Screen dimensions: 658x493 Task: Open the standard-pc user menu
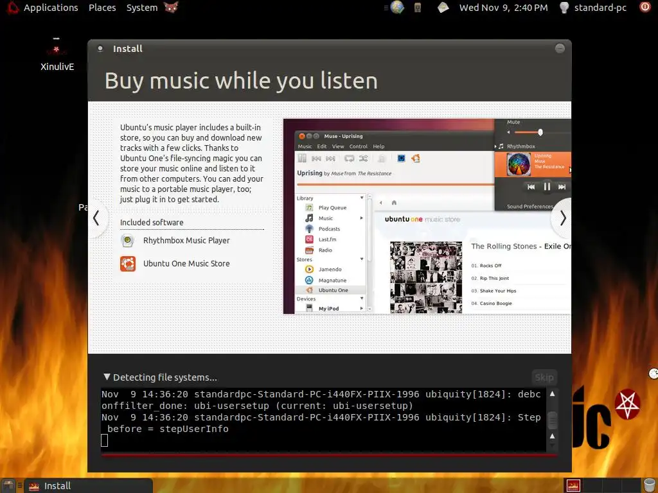(x=600, y=8)
